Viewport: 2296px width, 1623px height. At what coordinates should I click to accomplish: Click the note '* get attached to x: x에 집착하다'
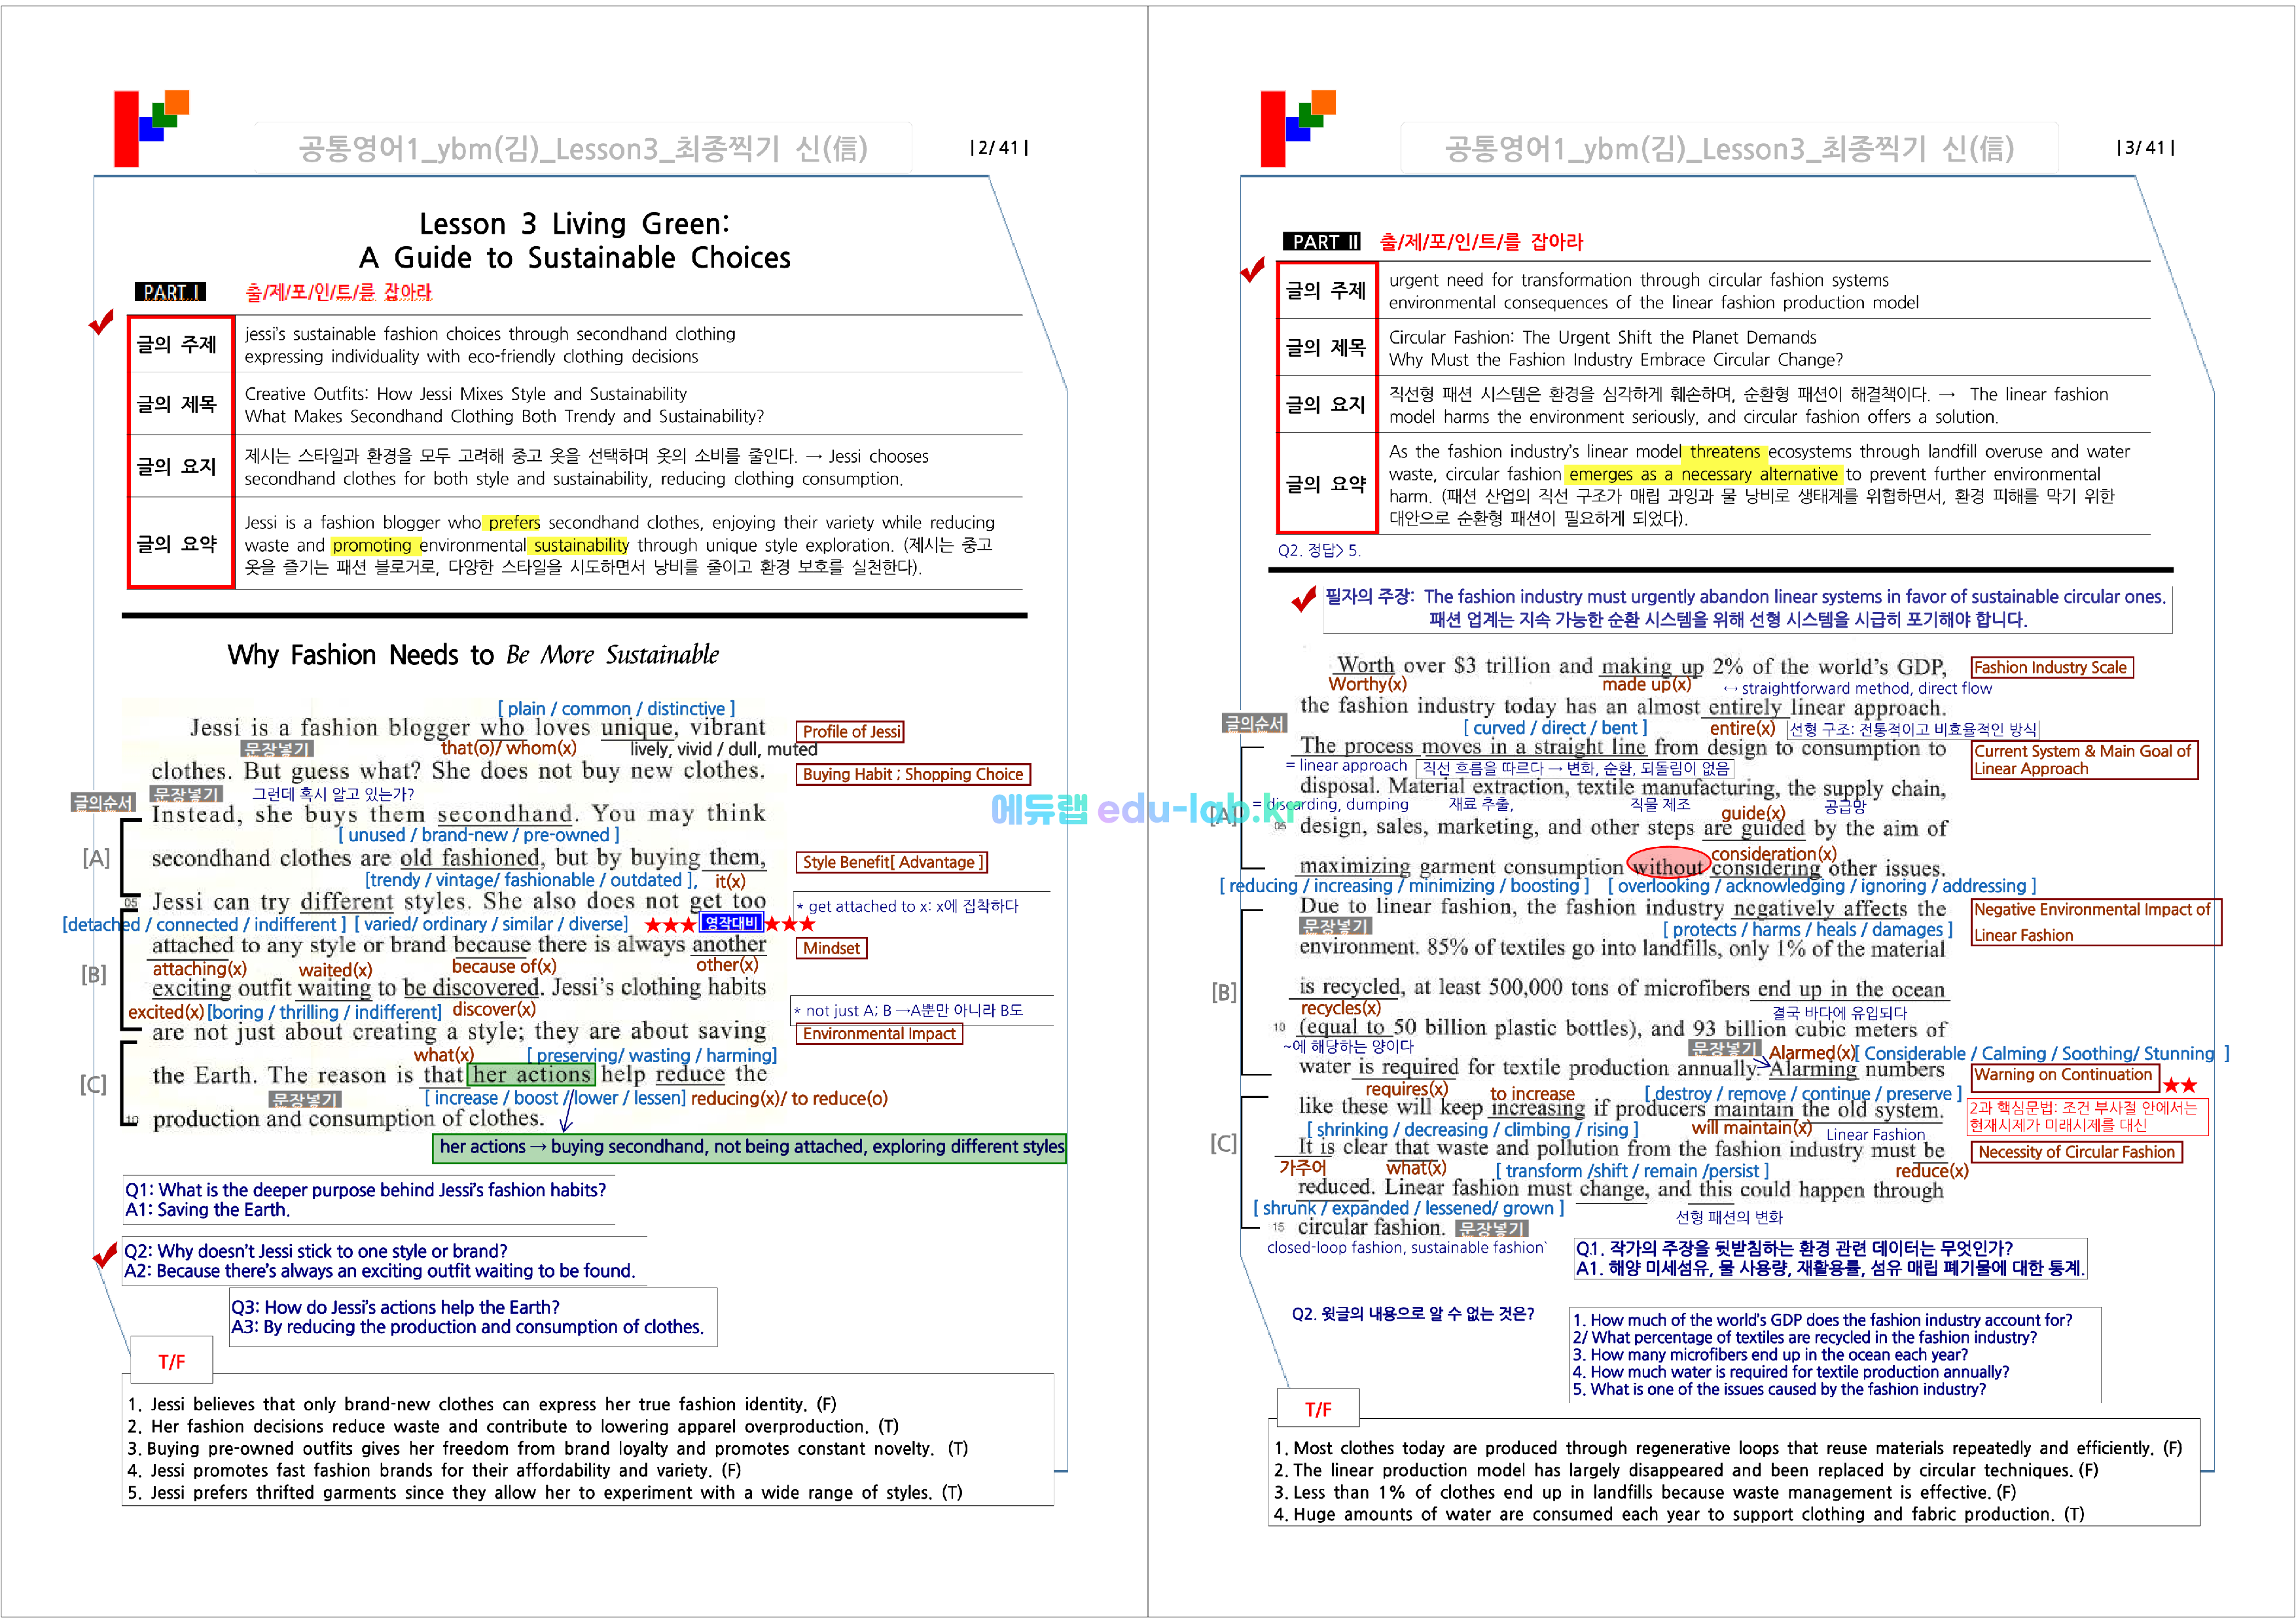click(x=907, y=907)
